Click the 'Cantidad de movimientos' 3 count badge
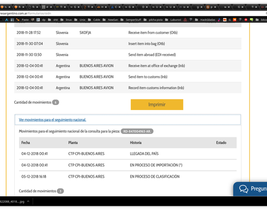Screen dimensions: 267x210 [60, 191]
